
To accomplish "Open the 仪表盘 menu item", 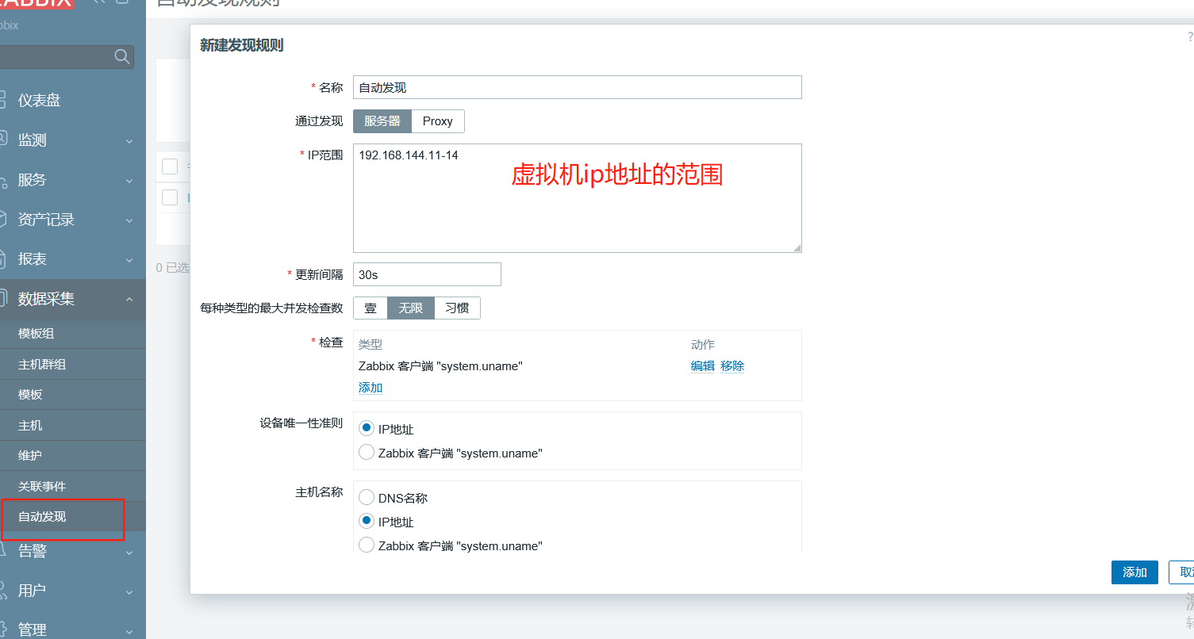I will (x=40, y=101).
